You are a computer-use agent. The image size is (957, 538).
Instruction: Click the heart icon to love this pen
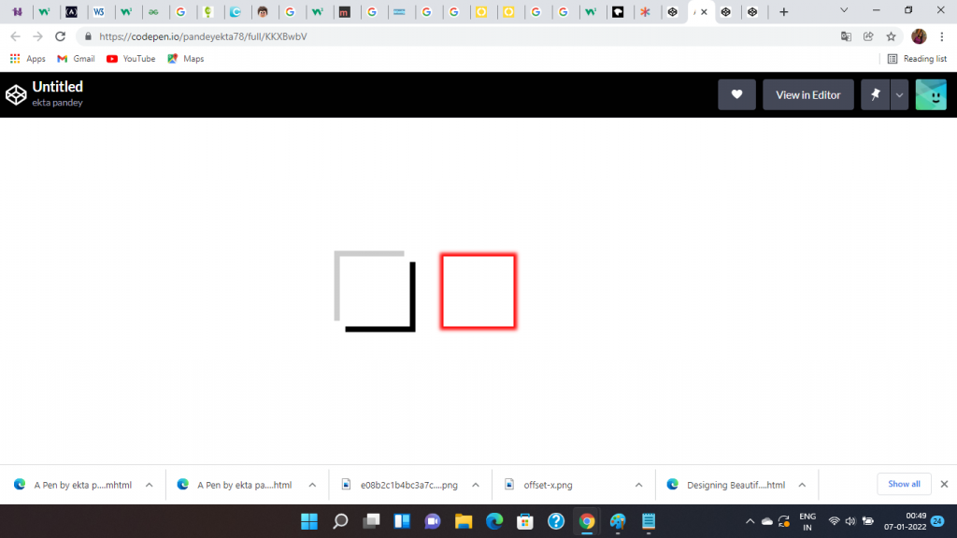[x=736, y=94]
